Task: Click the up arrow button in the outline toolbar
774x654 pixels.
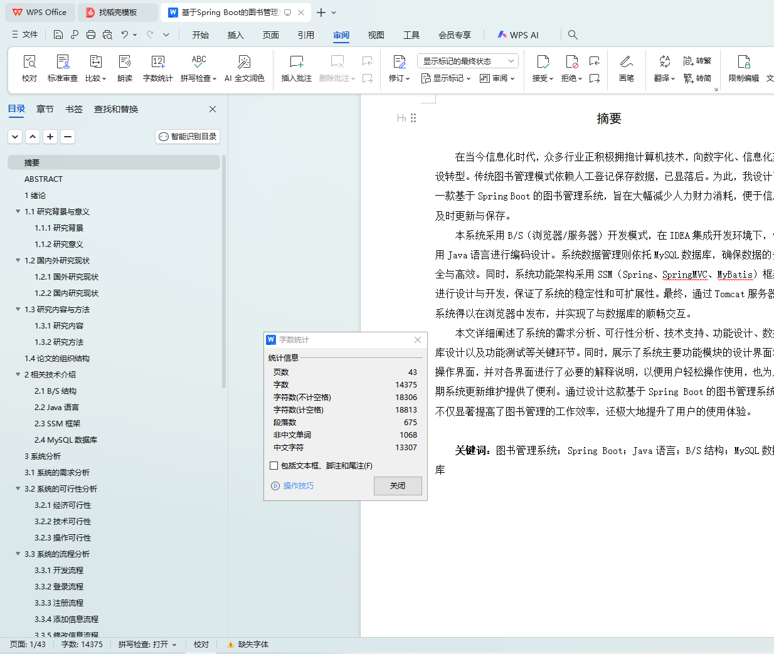Action: (33, 137)
